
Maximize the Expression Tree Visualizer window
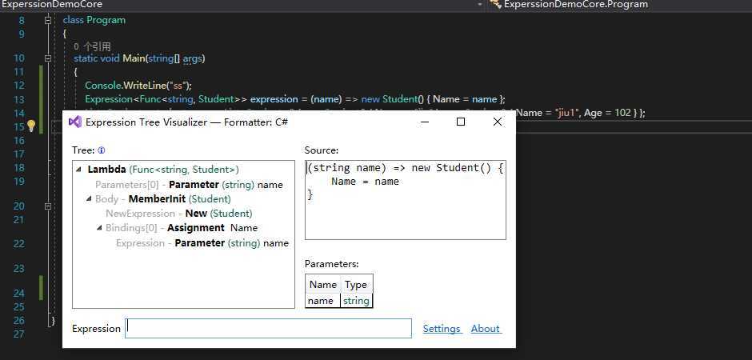(x=461, y=122)
